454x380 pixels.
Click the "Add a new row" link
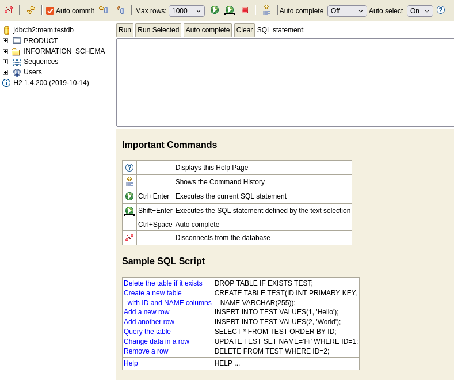[x=147, y=312]
